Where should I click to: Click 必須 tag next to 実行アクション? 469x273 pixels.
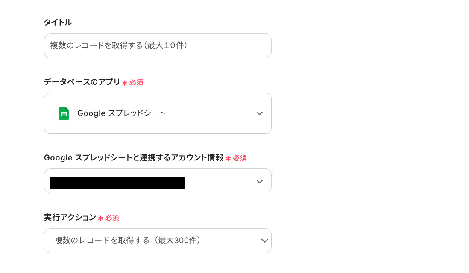click(112, 218)
